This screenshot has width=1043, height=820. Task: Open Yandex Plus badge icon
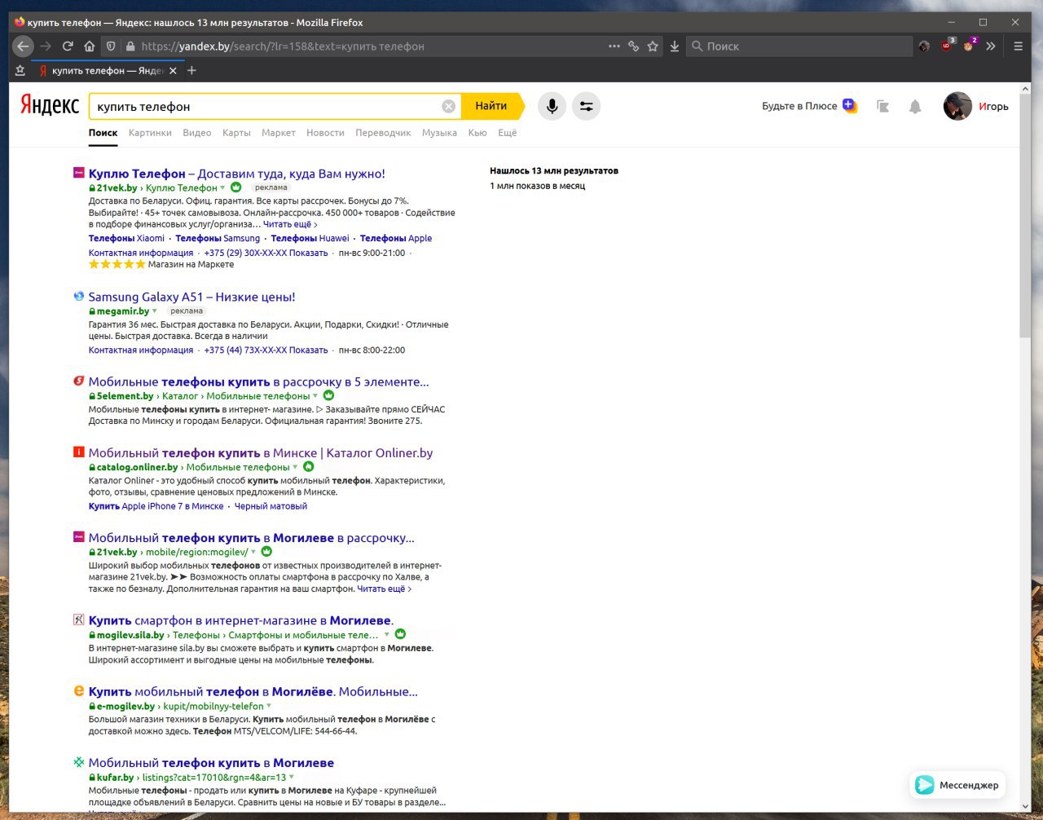[x=849, y=105]
